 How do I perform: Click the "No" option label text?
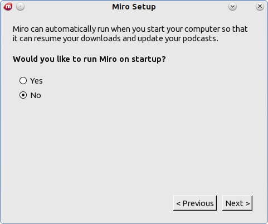pos(36,95)
